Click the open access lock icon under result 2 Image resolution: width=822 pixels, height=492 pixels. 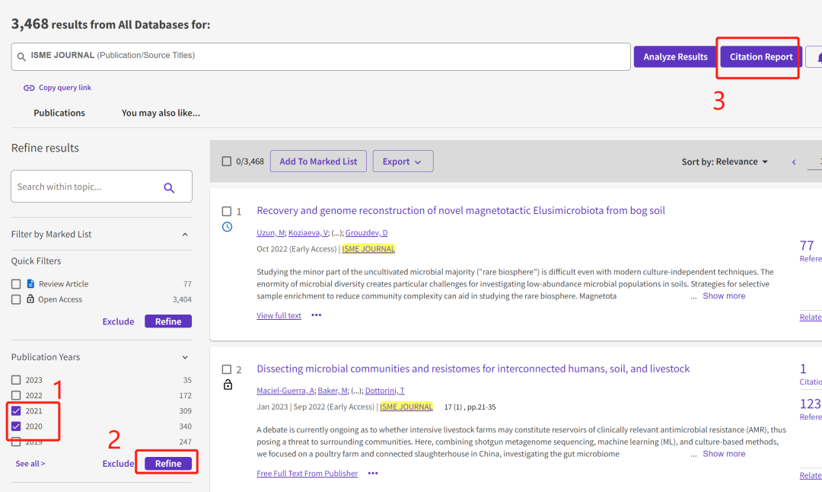(228, 385)
